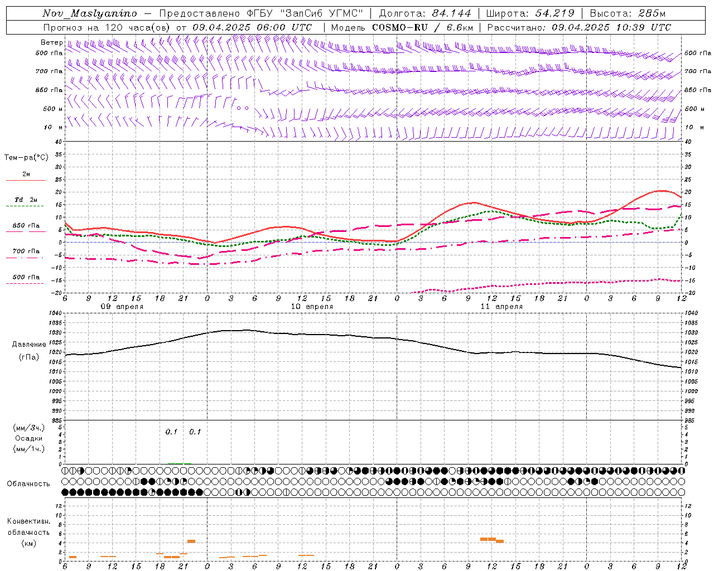Click the solid red line sample under 2м
The width and height of the screenshot is (714, 571).
tap(26, 181)
